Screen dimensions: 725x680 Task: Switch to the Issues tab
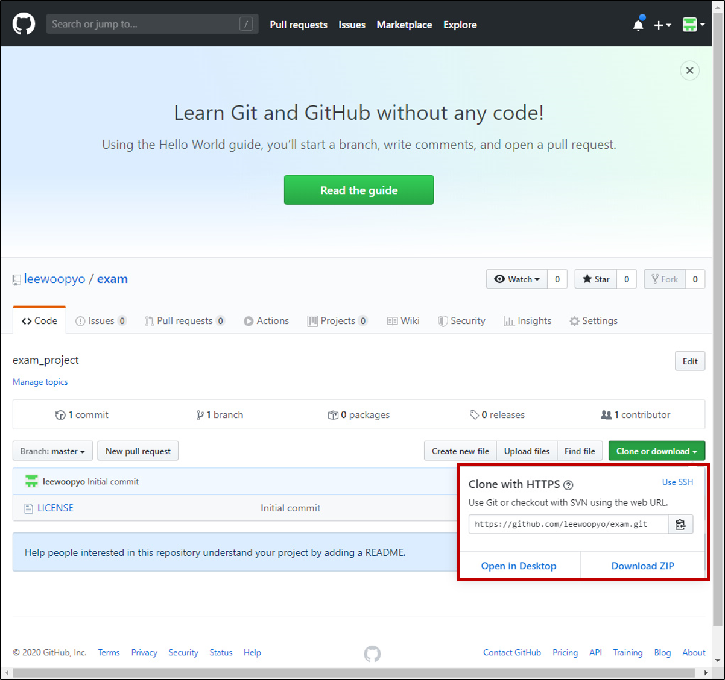101,321
